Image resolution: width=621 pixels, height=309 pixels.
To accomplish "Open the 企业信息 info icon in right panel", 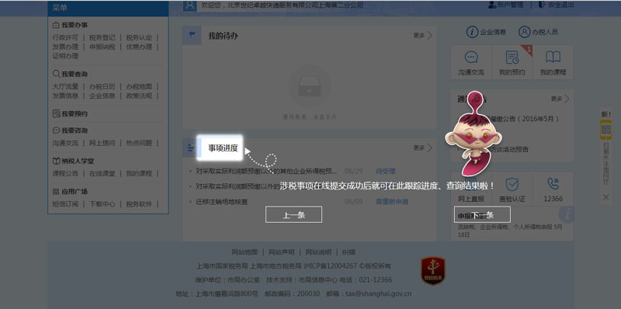I will click(487, 32).
